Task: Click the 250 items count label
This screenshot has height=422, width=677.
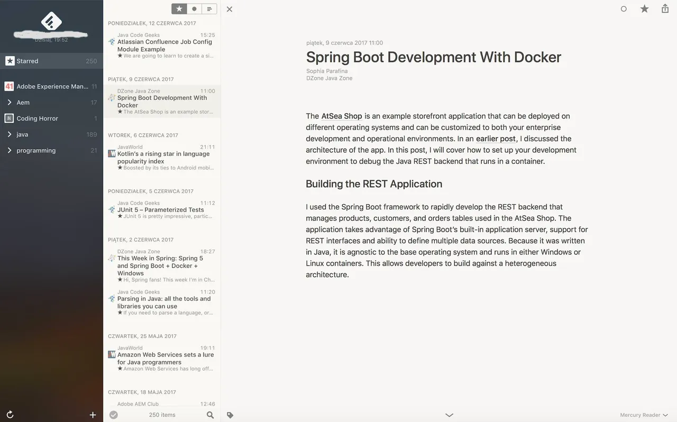Action: [x=162, y=415]
